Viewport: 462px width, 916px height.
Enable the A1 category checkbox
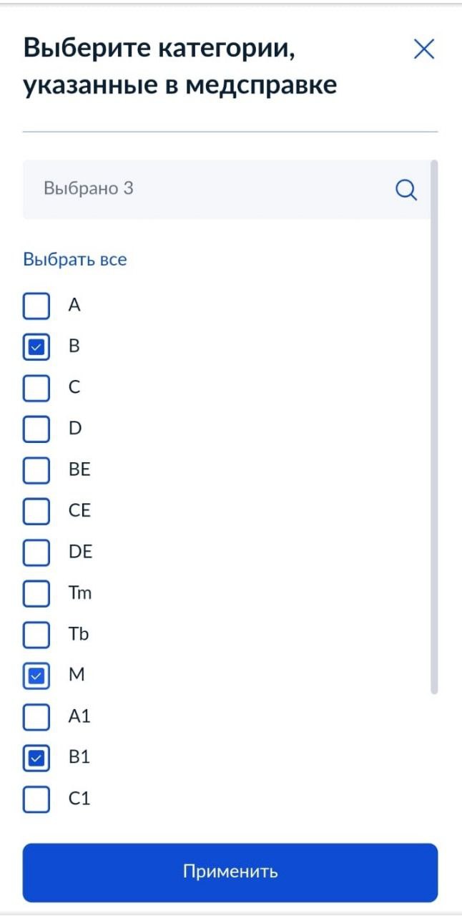[x=36, y=717]
